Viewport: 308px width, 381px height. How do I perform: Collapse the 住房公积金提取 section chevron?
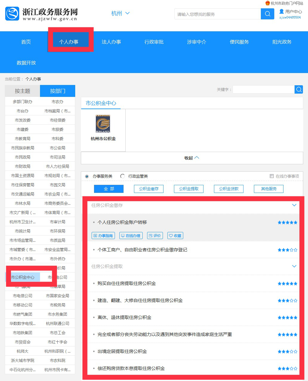pos(295,266)
